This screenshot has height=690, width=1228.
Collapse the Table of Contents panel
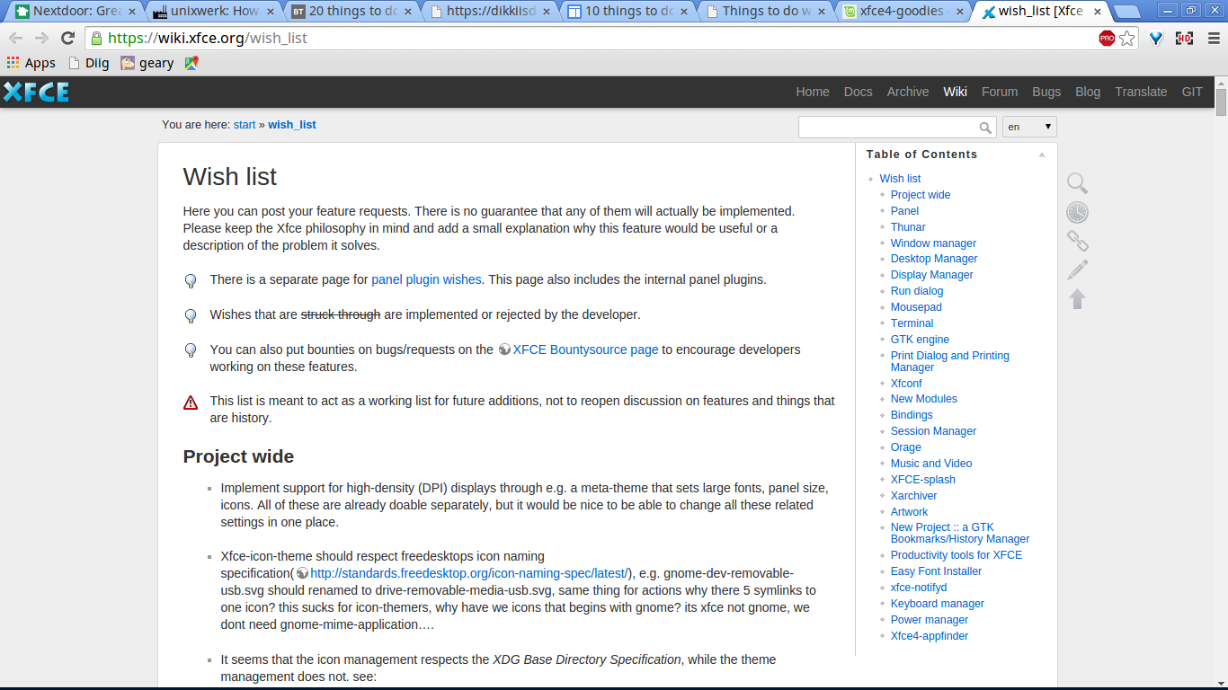pos(1042,155)
